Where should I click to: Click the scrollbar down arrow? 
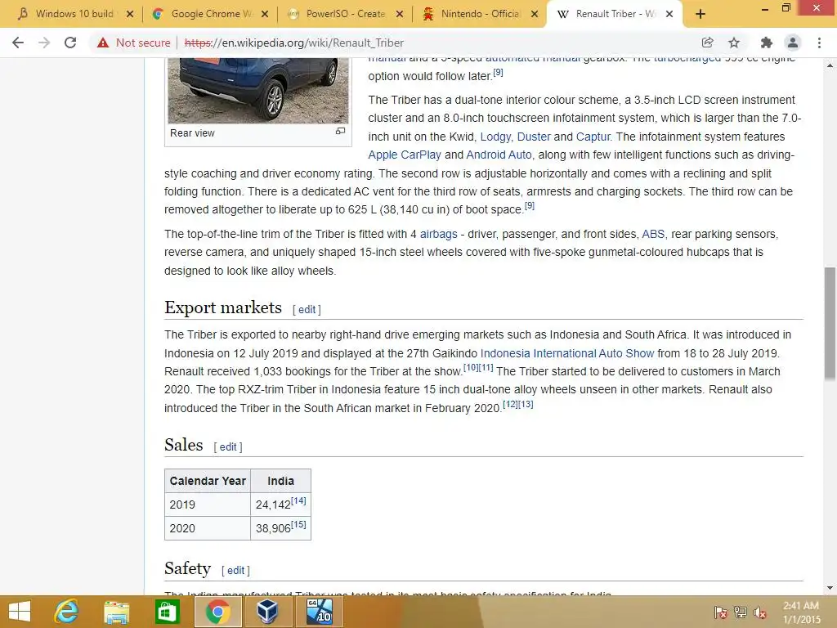[830, 588]
